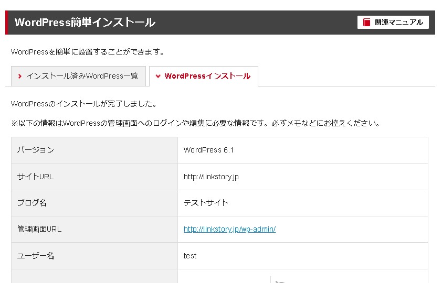The height and width of the screenshot is (283, 442).
Task: Click the 管理画面URL row label
Action: (x=39, y=230)
